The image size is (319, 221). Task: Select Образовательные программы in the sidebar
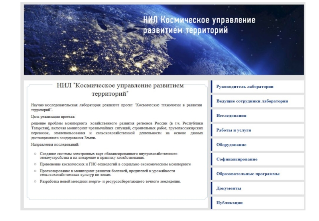pos(248,174)
